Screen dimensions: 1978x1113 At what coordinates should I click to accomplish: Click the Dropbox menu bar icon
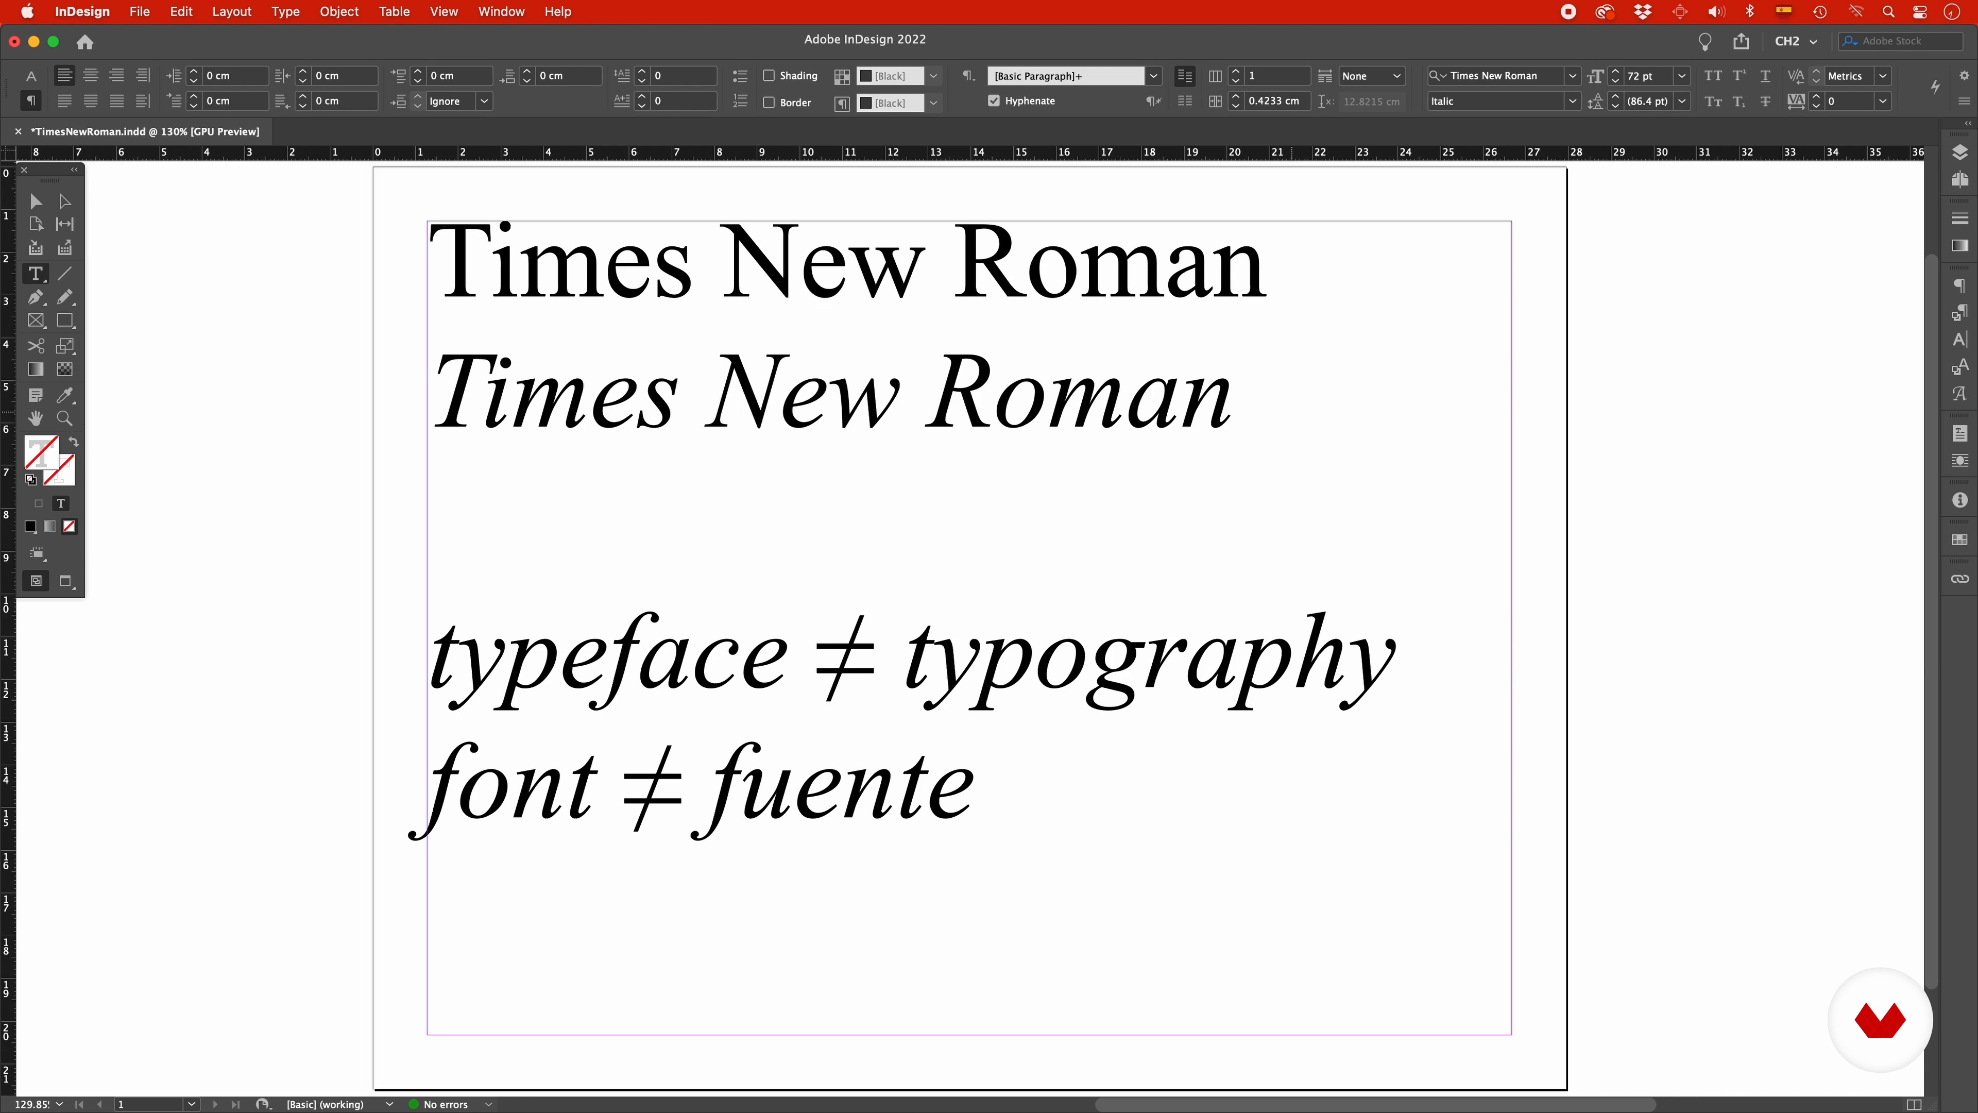coord(1643,11)
